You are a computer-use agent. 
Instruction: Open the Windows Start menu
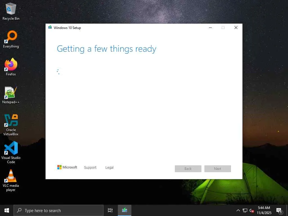point(7,210)
